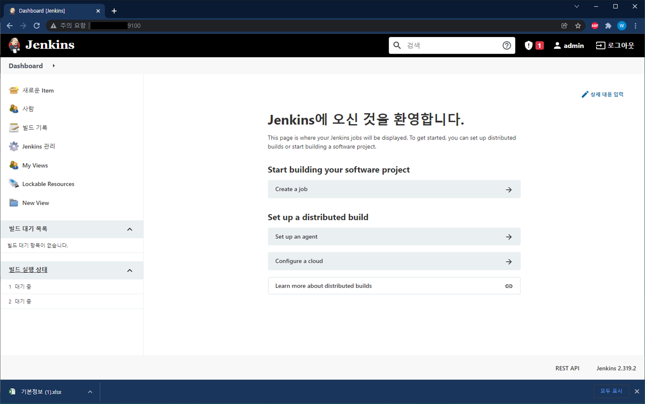Open the REST API footer link
The image size is (645, 404).
pos(567,368)
